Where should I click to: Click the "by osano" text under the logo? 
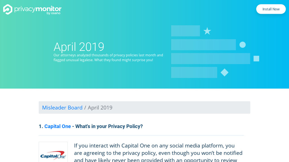click(x=54, y=13)
